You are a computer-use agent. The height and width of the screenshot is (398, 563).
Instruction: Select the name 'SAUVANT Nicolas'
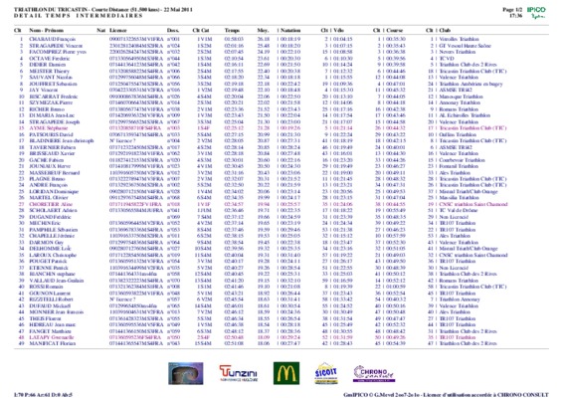(51, 78)
